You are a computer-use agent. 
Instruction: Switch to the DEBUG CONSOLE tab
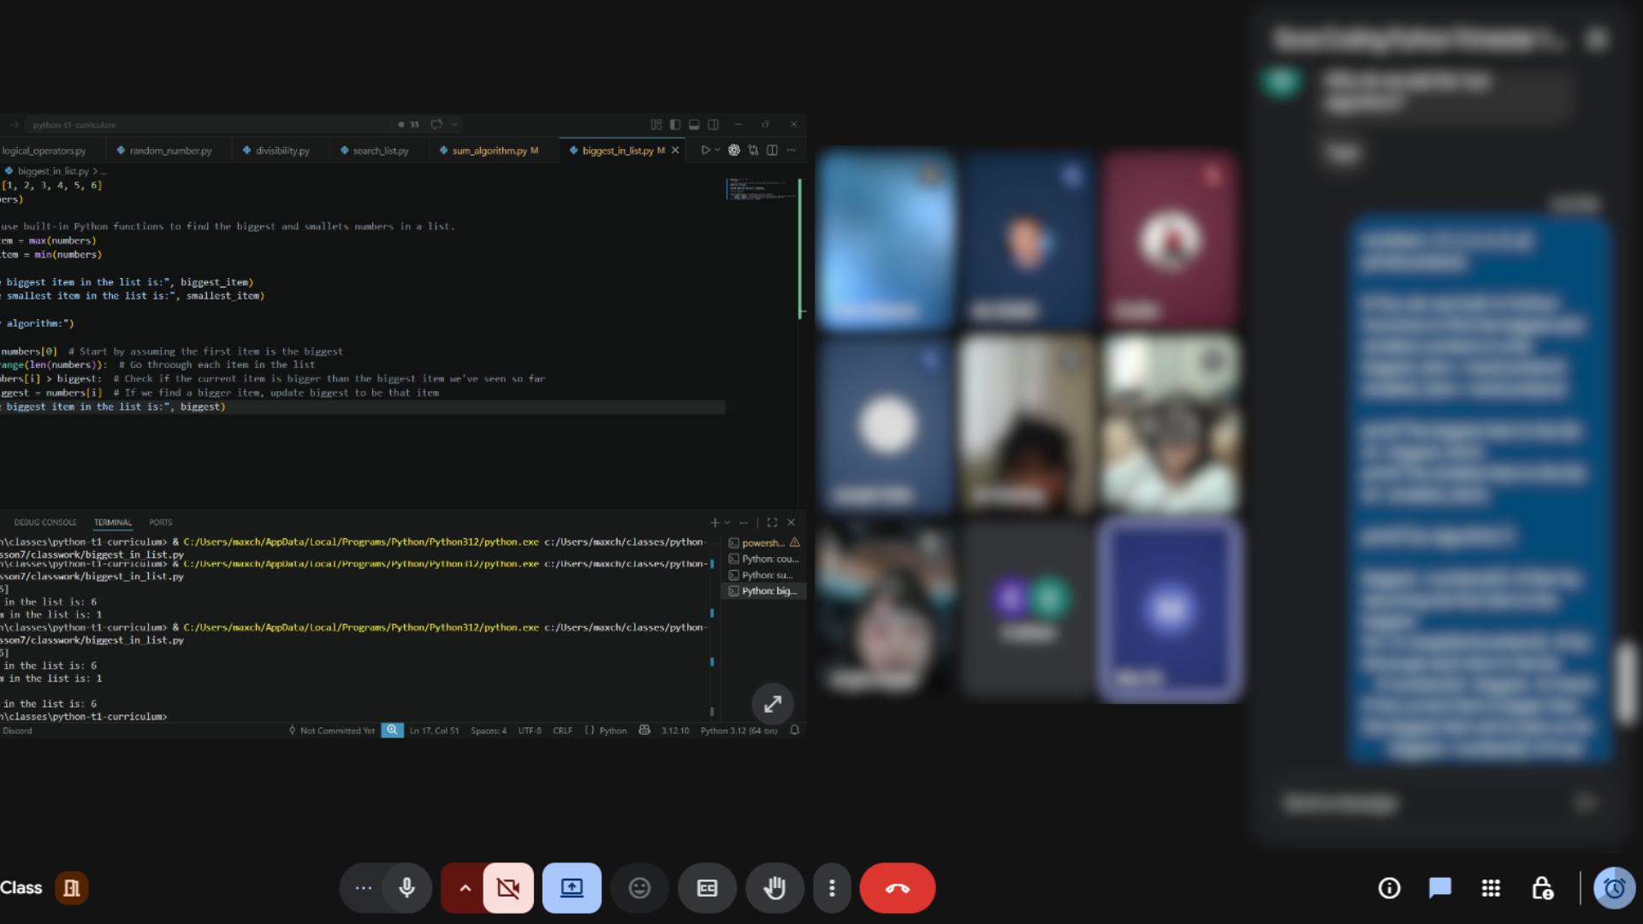(x=46, y=523)
